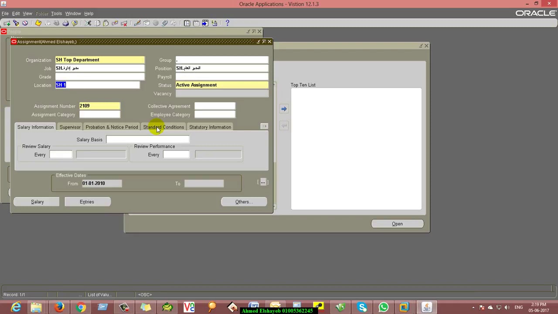Screen dimensions: 558x314
Task: Click the Print toolbar icon
Action: click(65, 23)
